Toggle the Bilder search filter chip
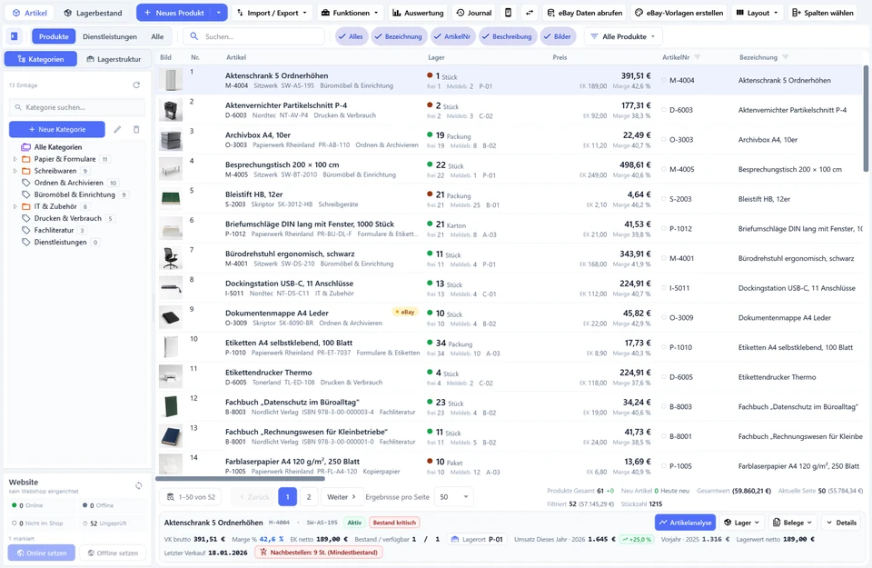 (x=558, y=36)
